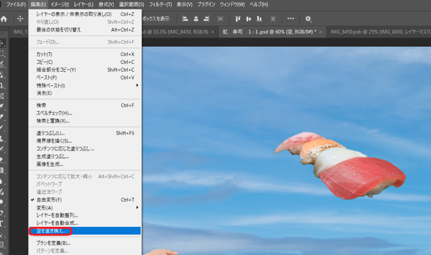Screen dimensions: 431x255
Task: Click the align horizontal centers icon
Action: (196, 19)
